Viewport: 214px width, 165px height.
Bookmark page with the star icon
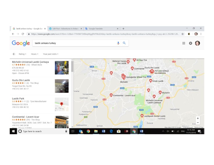(x=183, y=34)
